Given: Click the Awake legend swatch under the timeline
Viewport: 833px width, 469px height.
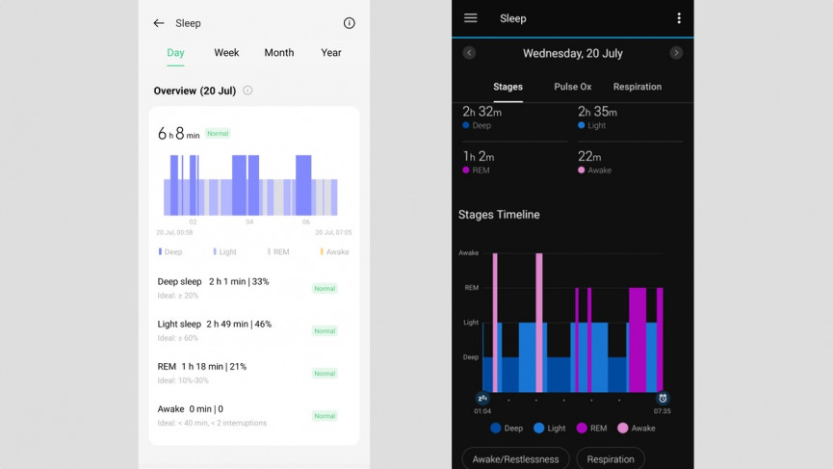Looking at the screenshot, I should tap(623, 429).
